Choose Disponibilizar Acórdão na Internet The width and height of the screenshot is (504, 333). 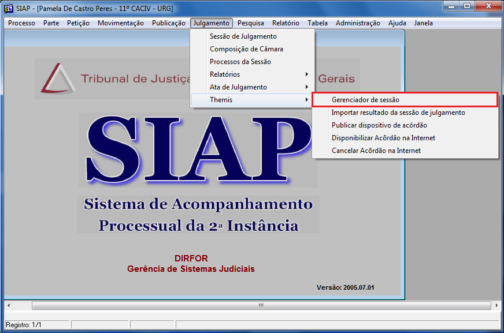point(405,138)
